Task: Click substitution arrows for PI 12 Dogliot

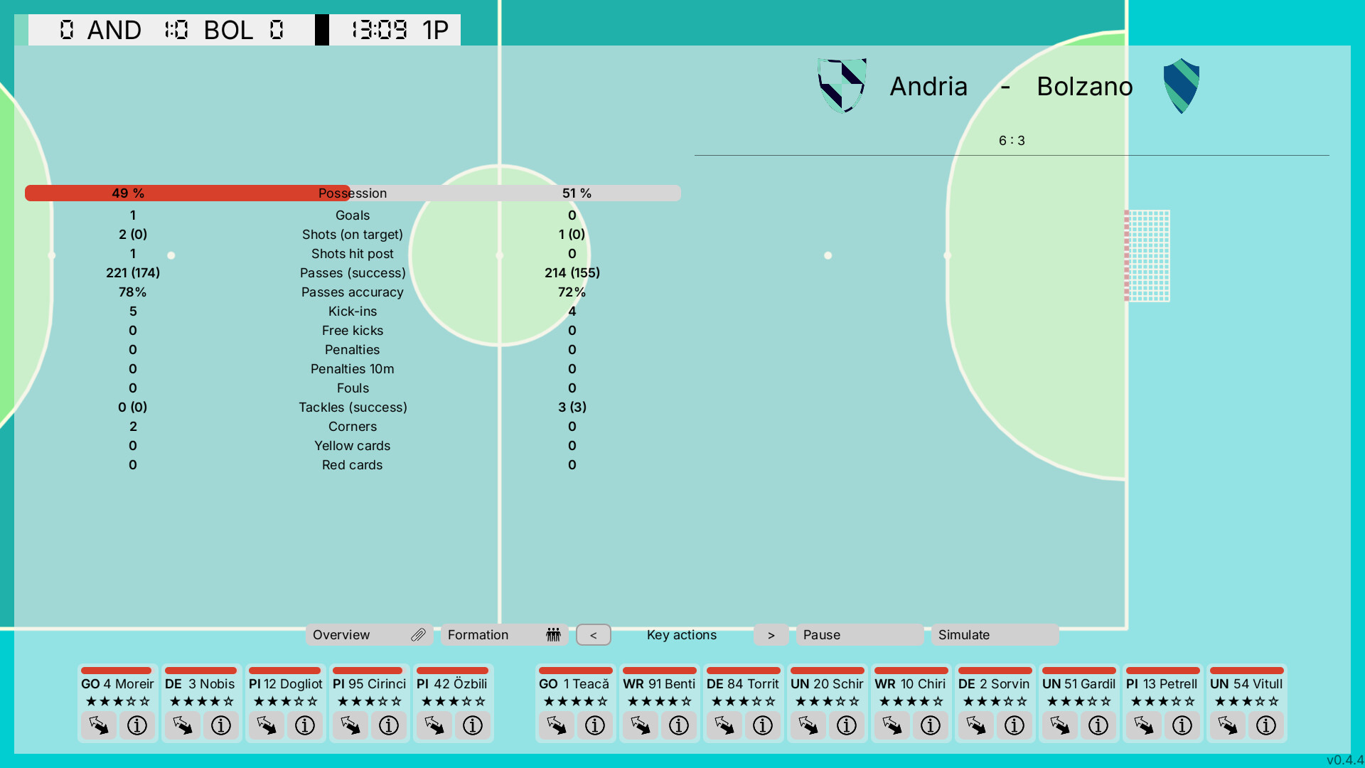Action: [x=266, y=725]
